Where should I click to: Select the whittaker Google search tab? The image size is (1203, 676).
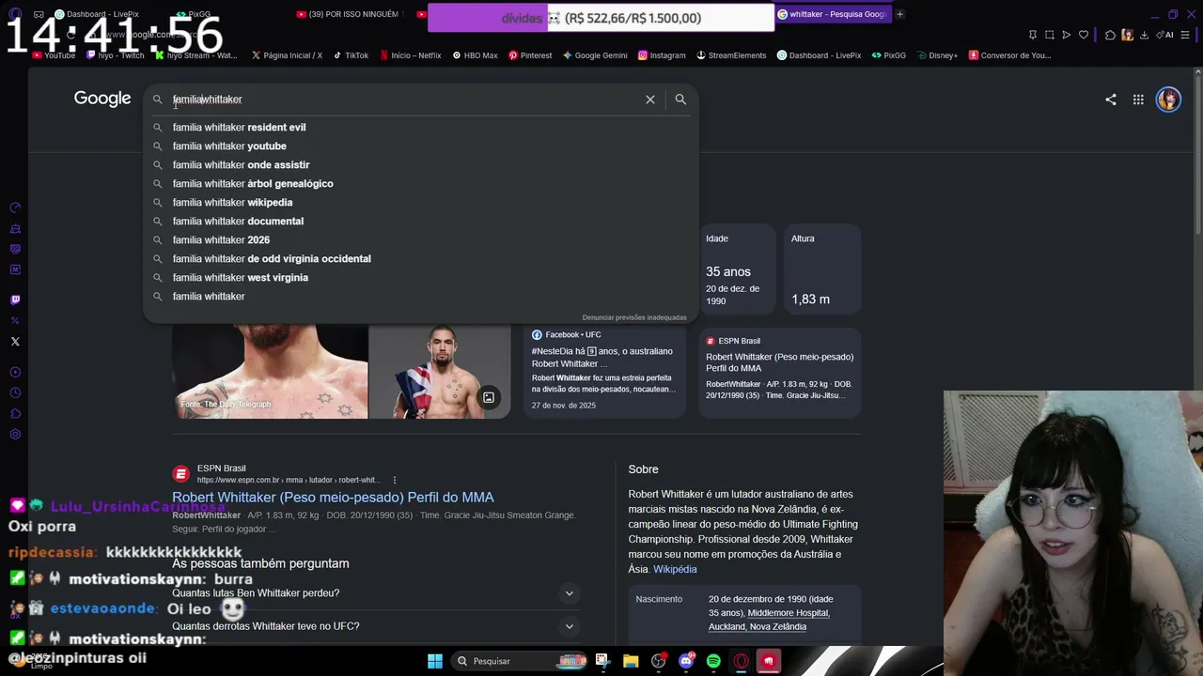tap(832, 14)
